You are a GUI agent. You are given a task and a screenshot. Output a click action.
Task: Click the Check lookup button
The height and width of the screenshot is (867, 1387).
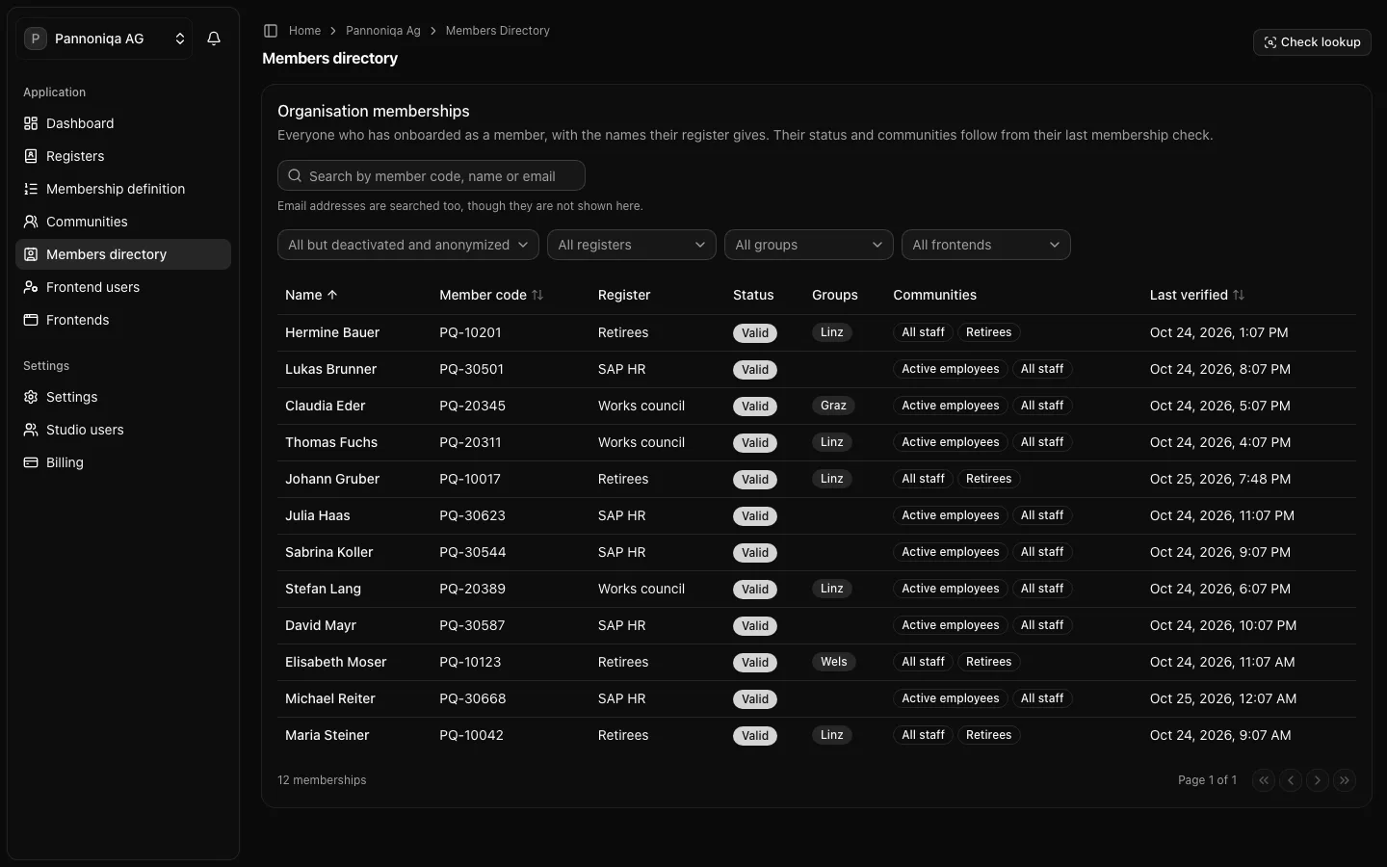tap(1312, 42)
